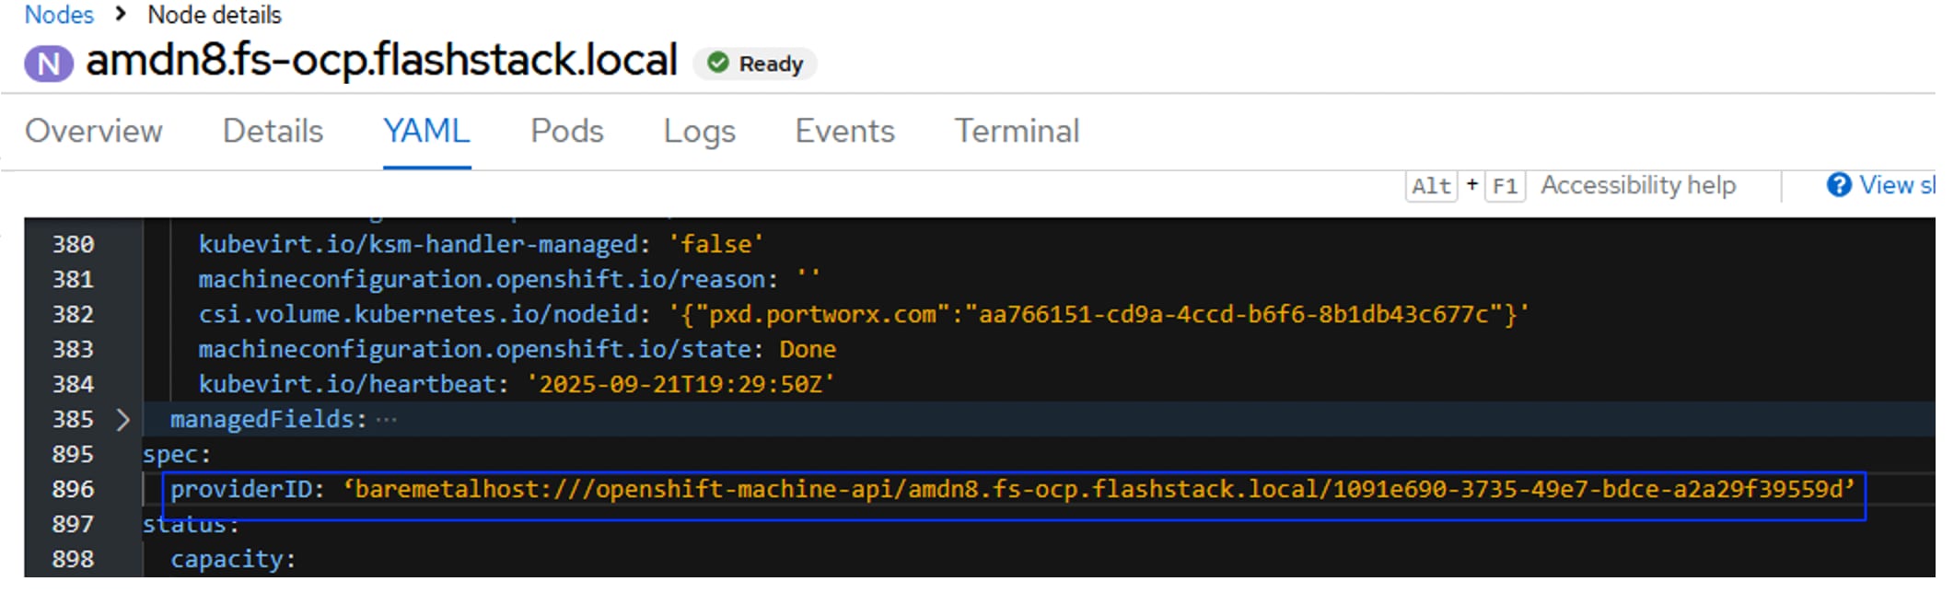
Task: Show the Pods tab
Action: point(566,132)
